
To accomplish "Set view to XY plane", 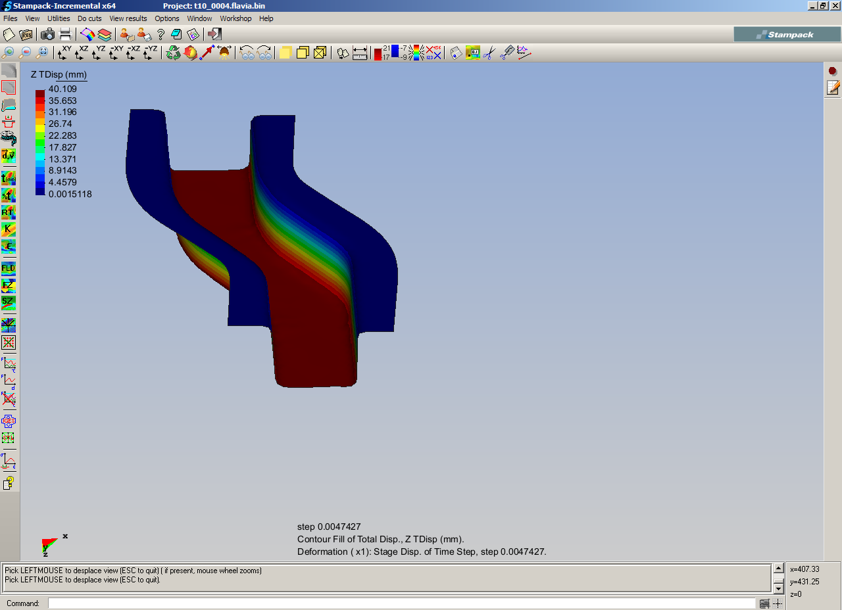I will pyautogui.click(x=64, y=53).
